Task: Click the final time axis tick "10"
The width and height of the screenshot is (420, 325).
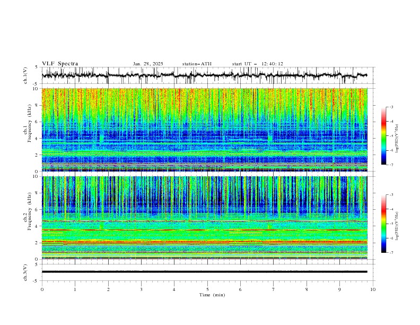Action: [373, 289]
